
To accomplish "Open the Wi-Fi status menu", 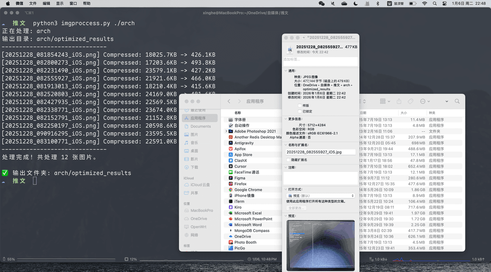I will tap(424, 4).
